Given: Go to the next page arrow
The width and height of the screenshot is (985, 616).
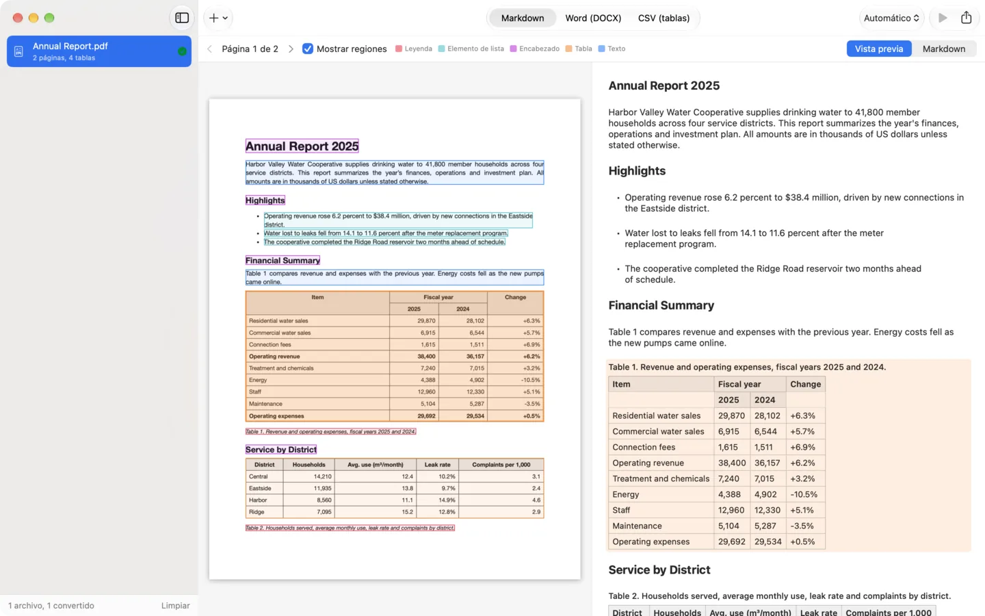Looking at the screenshot, I should pyautogui.click(x=291, y=49).
